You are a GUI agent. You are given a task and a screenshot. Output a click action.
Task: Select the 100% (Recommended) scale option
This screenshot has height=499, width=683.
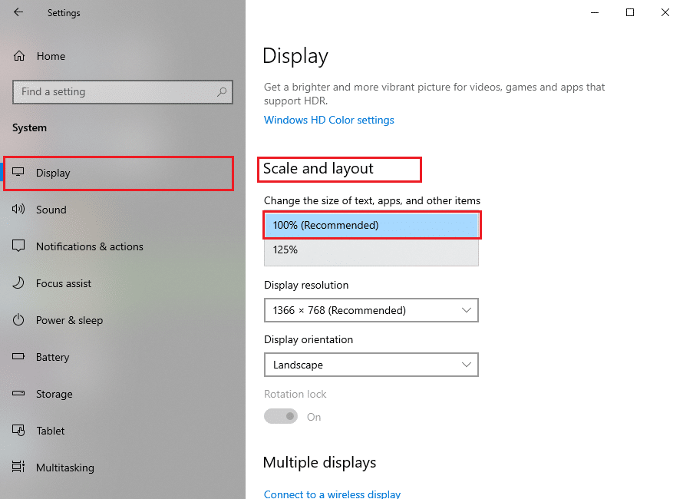pos(371,226)
